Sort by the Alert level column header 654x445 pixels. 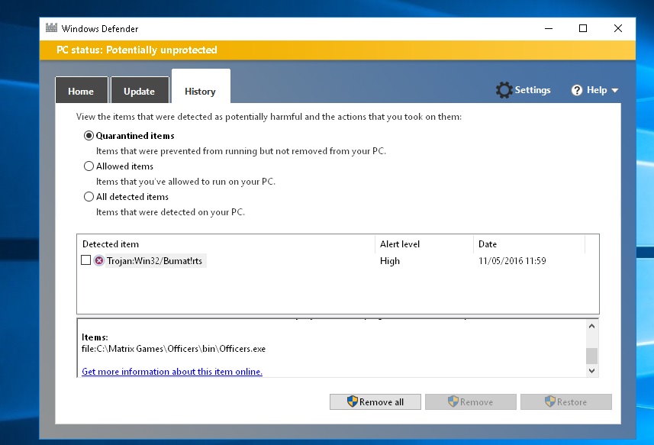click(424, 244)
